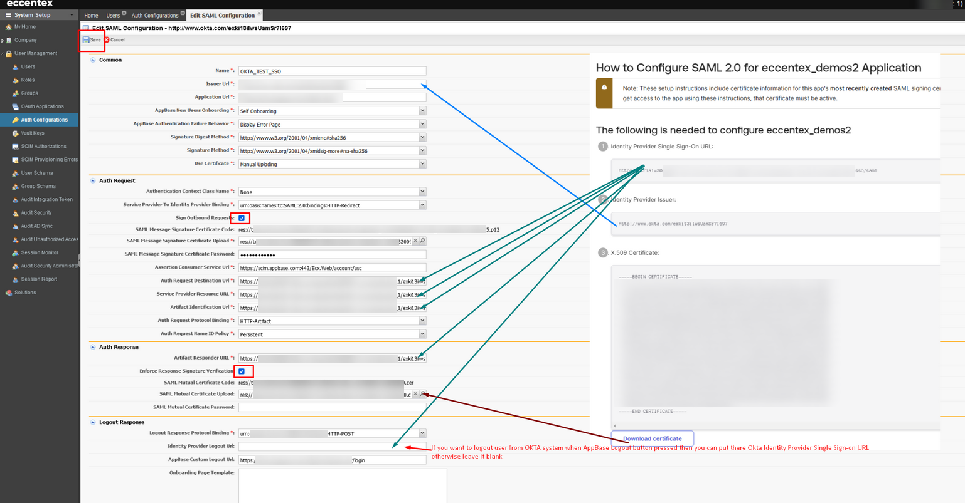965x503 pixels.
Task: Close the Auth Configurations tab
Action: click(183, 13)
